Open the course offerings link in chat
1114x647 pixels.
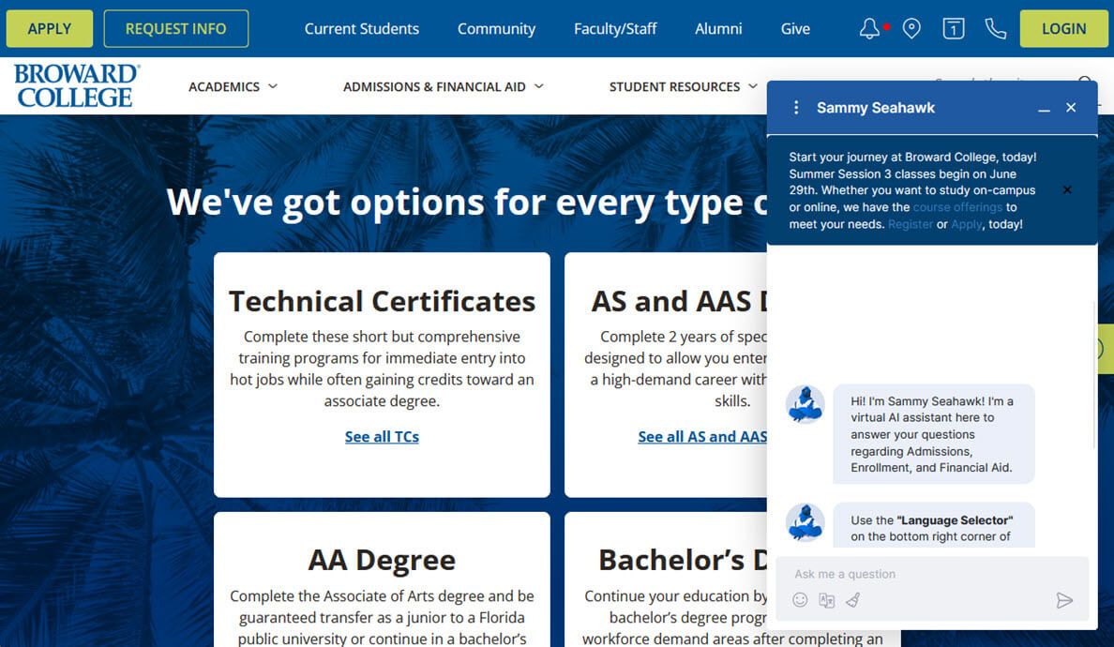957,207
